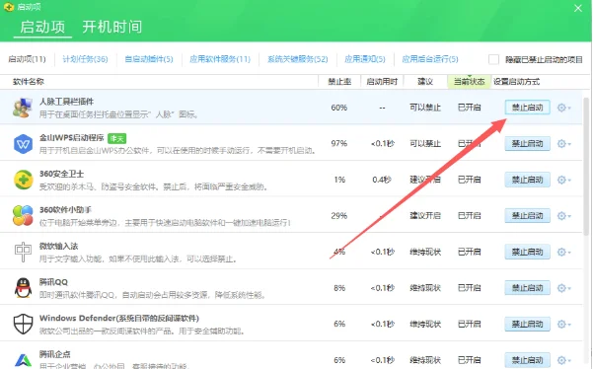Click 维持现状 suggestion in 腾讯QQ row
Image resolution: width=593 pixels, height=369 pixels.
tap(425, 288)
